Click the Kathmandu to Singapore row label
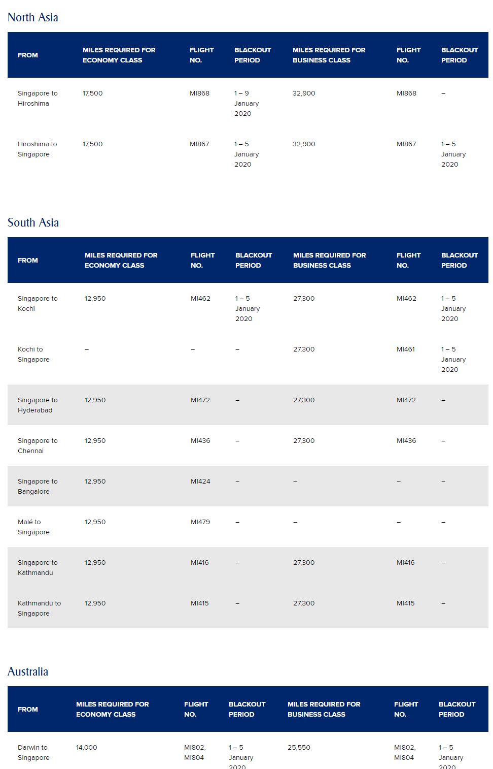 tap(39, 608)
